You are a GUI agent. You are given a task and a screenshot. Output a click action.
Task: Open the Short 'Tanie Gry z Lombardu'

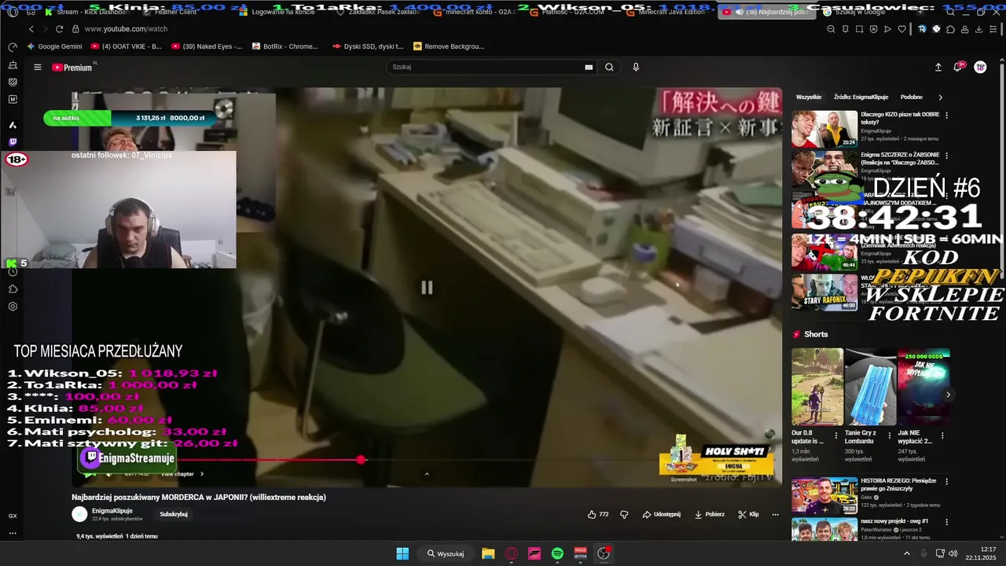pos(871,388)
